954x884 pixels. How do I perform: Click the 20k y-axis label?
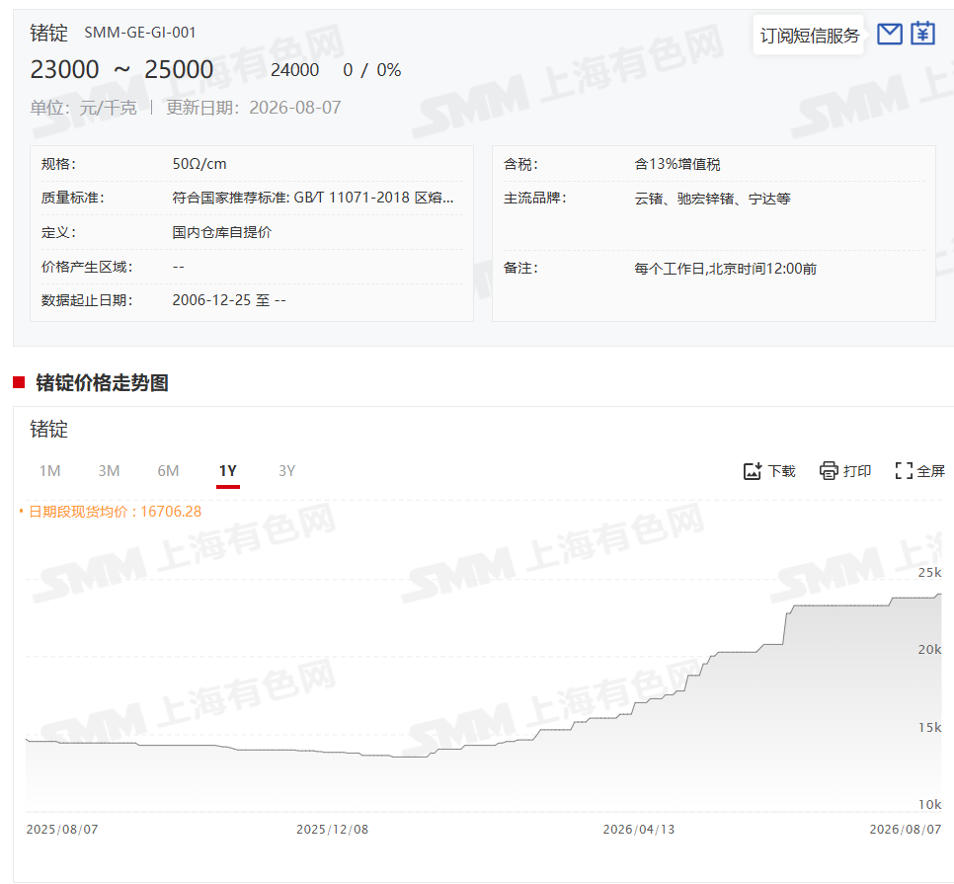929,649
